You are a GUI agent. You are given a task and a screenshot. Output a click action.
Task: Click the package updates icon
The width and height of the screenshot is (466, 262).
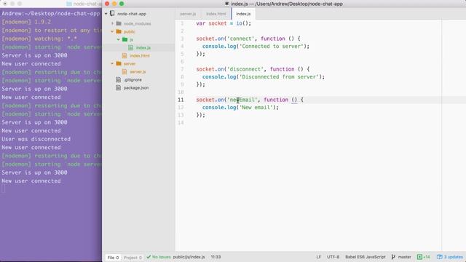440,257
